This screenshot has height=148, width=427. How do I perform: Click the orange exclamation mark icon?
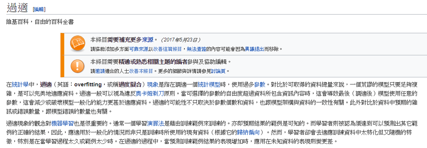pyautogui.click(x=77, y=66)
